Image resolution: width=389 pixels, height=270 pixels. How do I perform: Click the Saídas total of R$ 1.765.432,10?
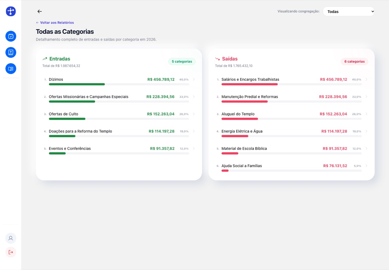pos(234,66)
